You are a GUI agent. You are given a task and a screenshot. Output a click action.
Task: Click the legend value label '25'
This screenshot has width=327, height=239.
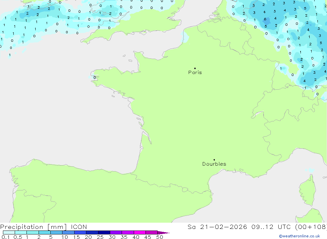pos(100,237)
